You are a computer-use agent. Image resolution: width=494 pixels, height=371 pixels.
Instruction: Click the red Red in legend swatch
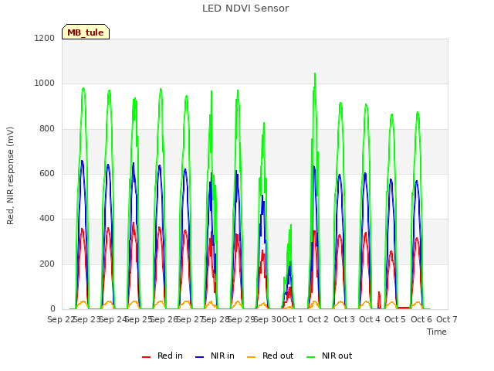[x=146, y=357]
